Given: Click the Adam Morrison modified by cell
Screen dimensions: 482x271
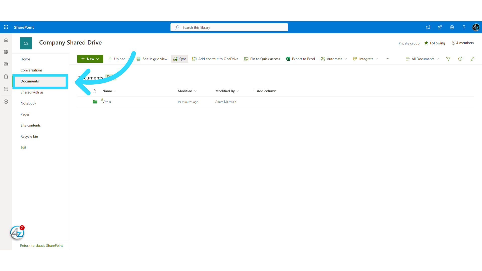Looking at the screenshot, I should (226, 102).
